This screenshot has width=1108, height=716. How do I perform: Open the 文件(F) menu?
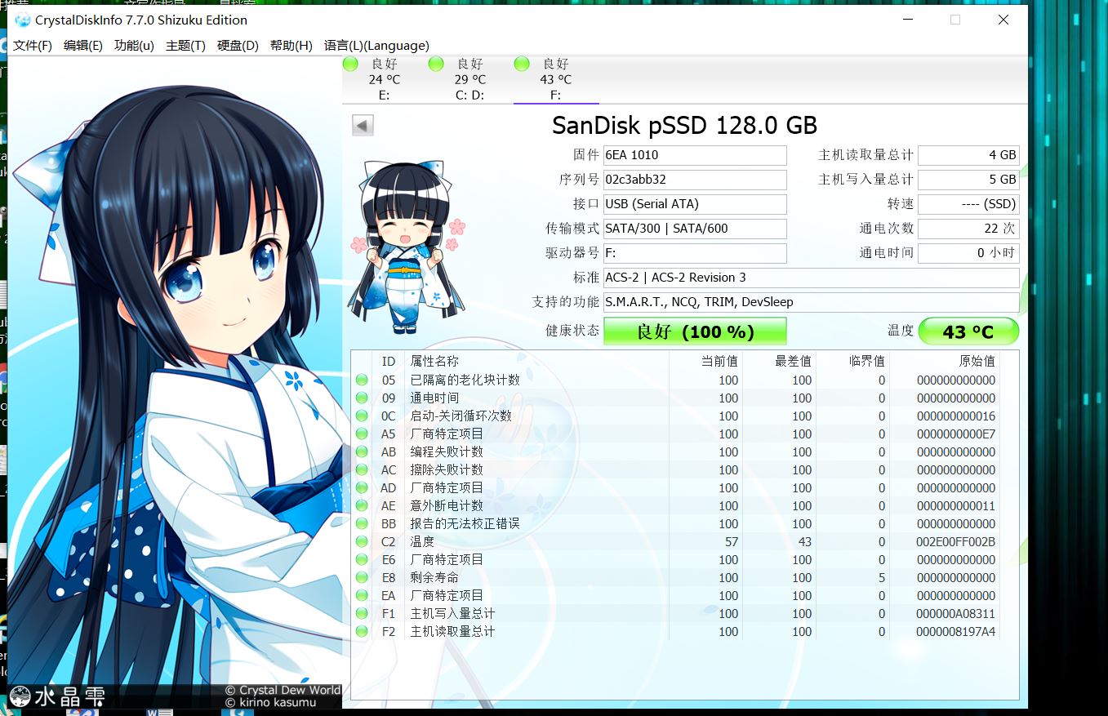pyautogui.click(x=33, y=46)
